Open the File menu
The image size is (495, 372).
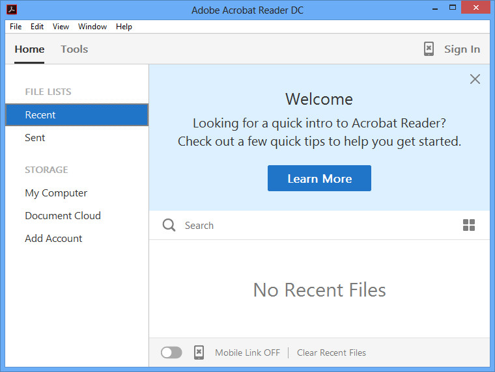coord(16,27)
